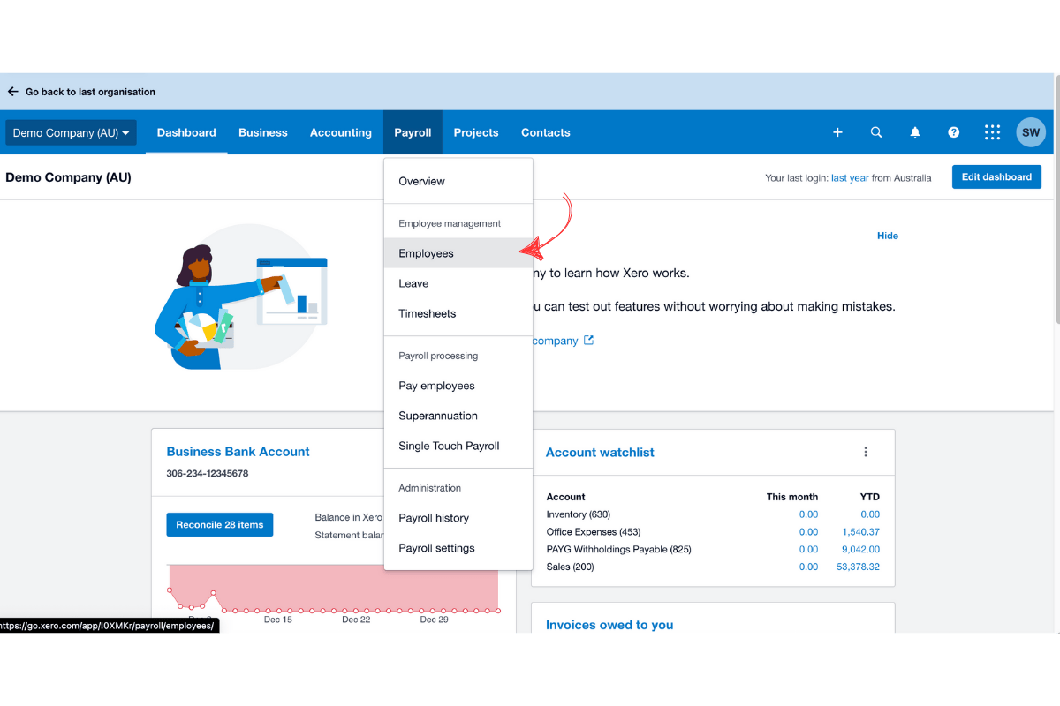Create new item with the plus icon
Viewport: 1060px width, 706px height.
click(x=837, y=131)
